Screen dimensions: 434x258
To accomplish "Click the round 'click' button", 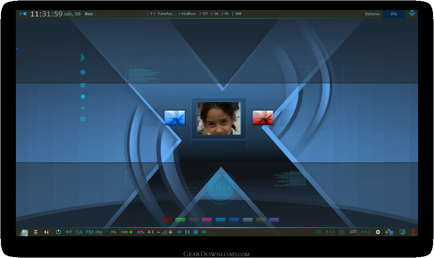I will coord(220,188).
